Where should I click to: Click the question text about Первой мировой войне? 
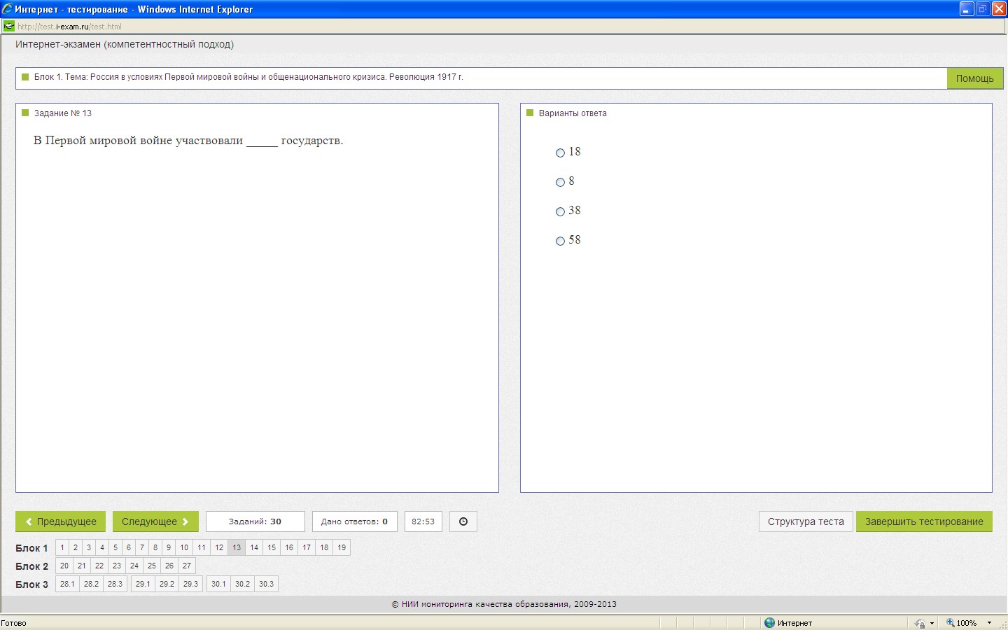(188, 141)
